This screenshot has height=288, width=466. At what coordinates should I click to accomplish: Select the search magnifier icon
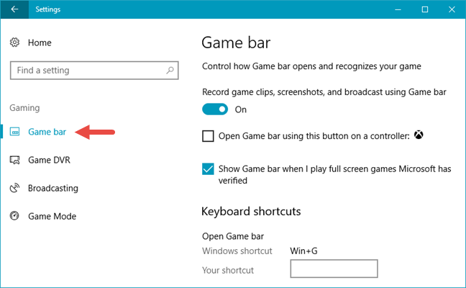(170, 71)
